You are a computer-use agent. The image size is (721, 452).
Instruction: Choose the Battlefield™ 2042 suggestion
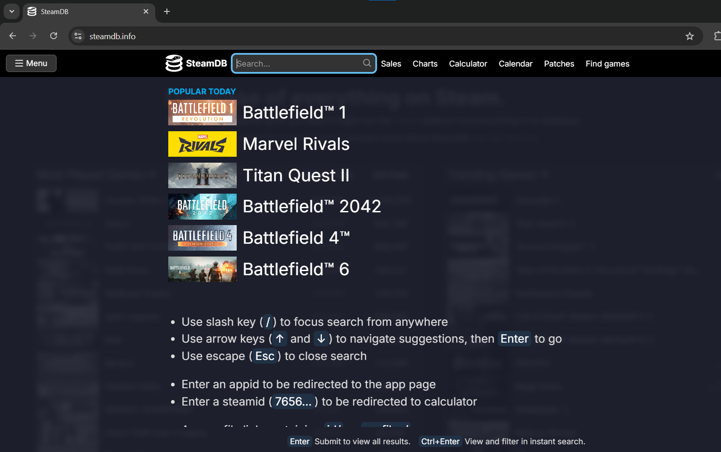312,206
